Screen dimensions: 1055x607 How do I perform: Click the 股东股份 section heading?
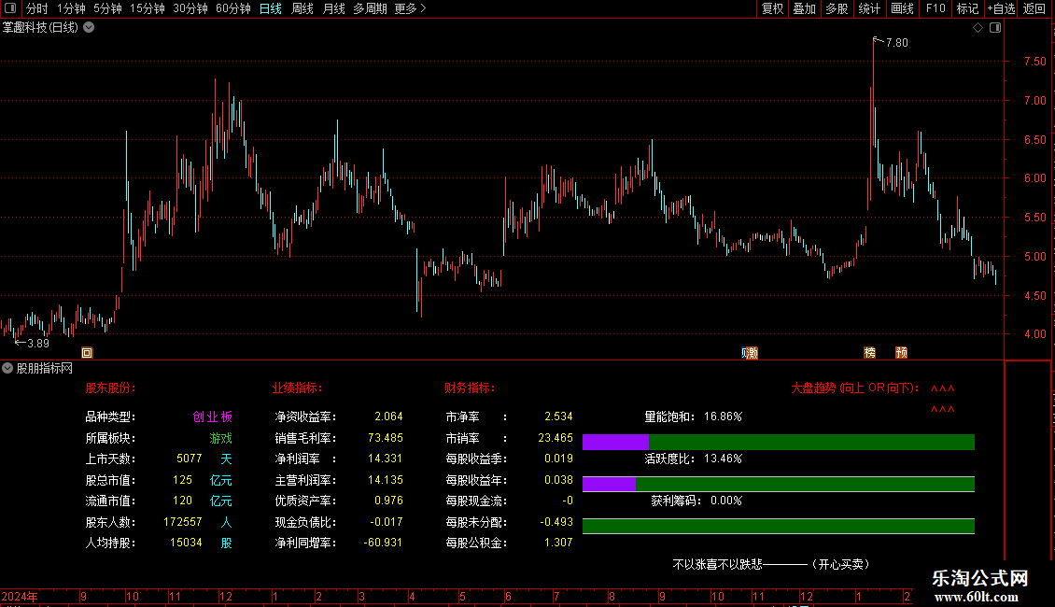tap(110, 388)
